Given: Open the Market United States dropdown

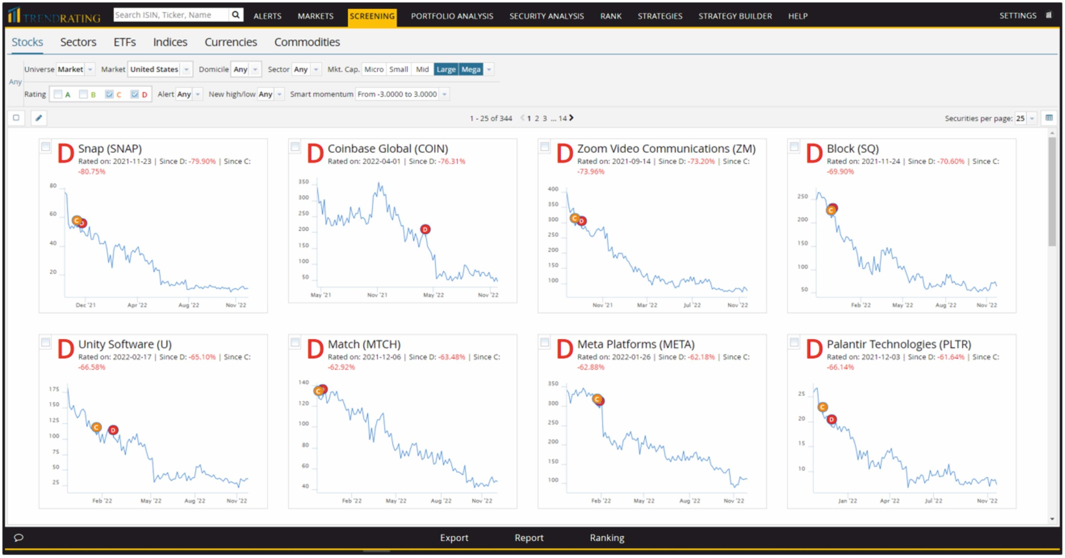Looking at the screenshot, I should pos(159,69).
